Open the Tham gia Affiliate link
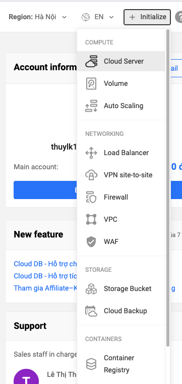 (45, 288)
